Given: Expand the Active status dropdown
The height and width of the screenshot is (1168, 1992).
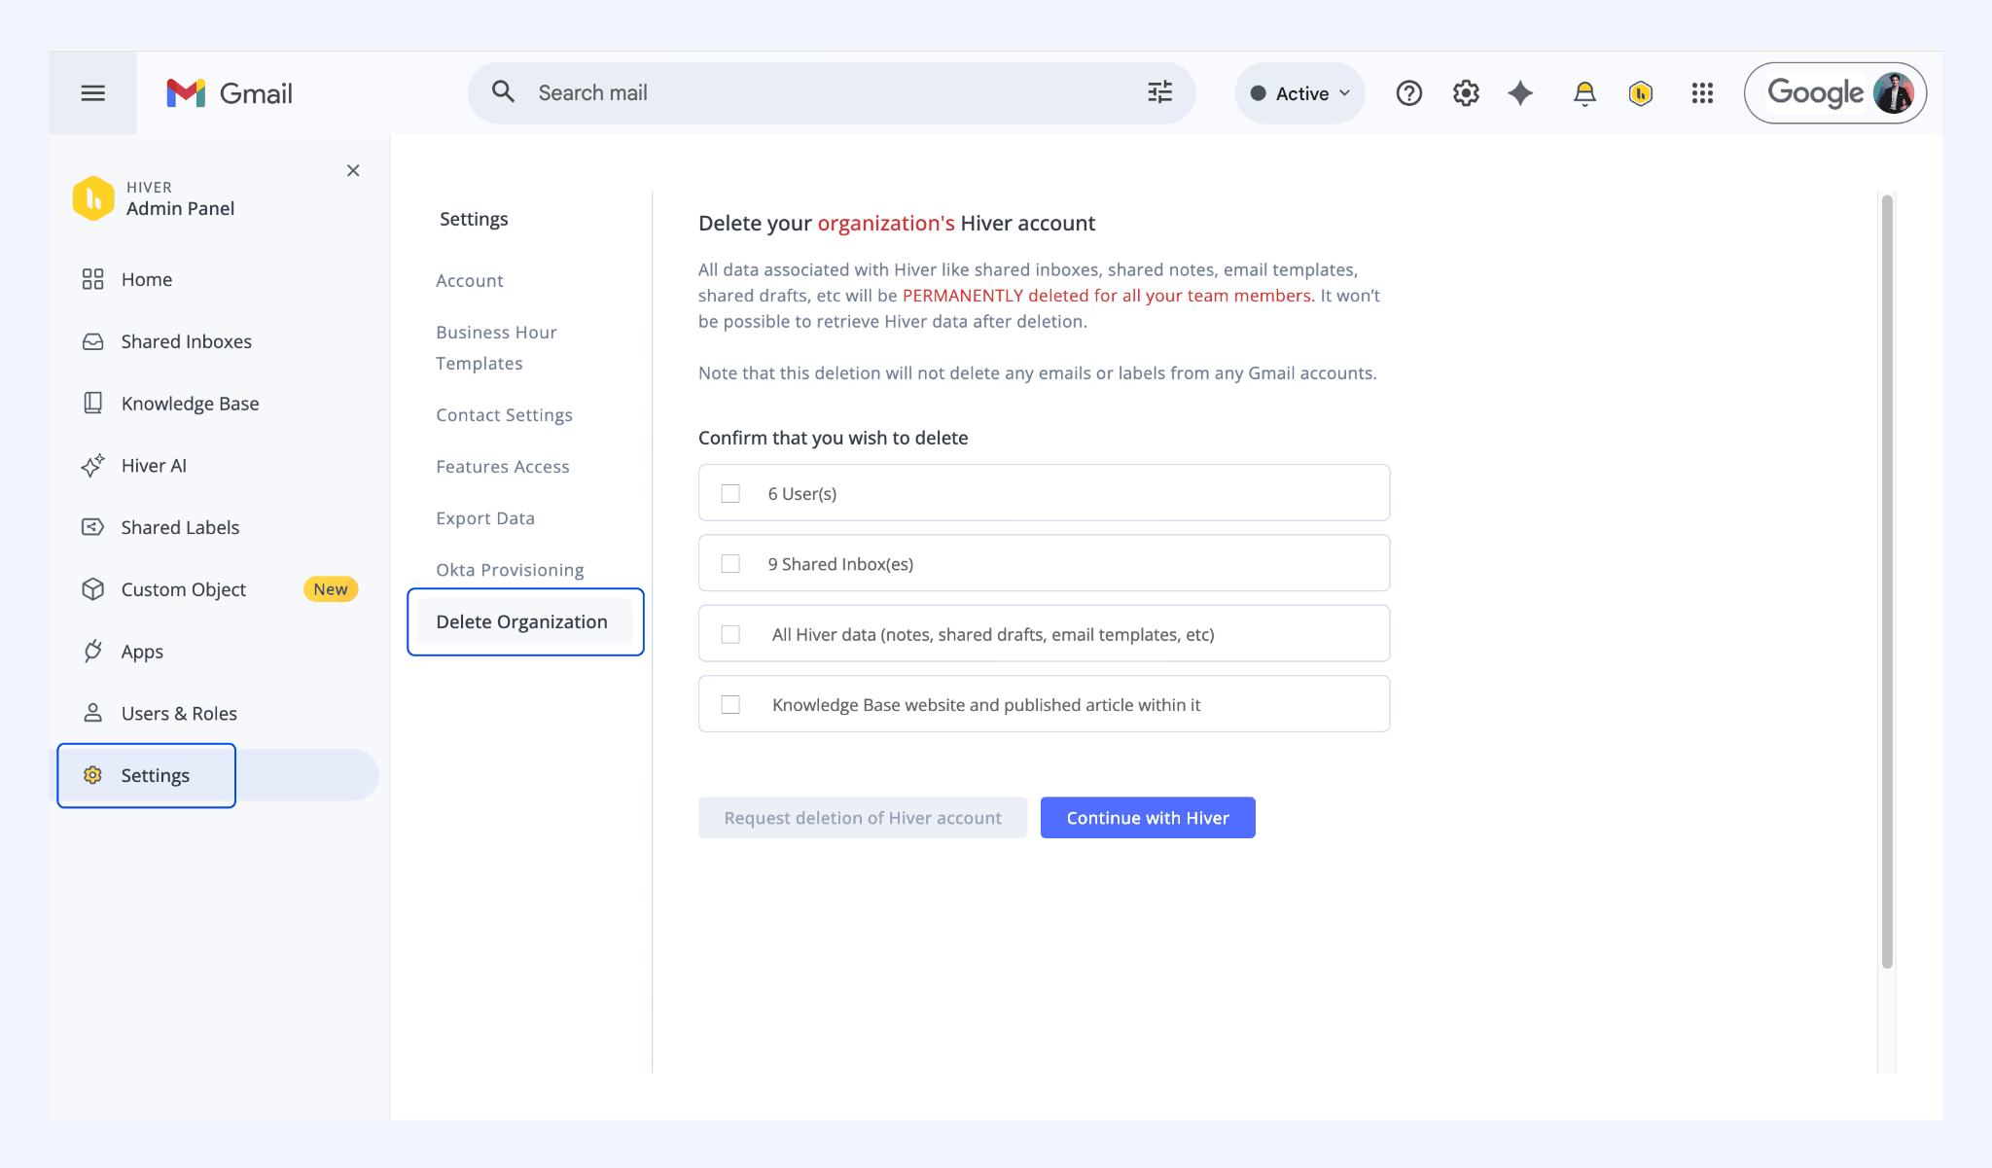Looking at the screenshot, I should click(1300, 93).
